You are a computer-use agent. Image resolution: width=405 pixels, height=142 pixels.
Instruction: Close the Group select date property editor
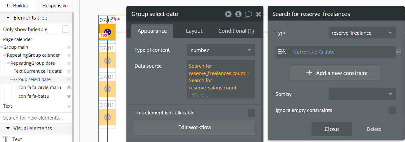258,14
